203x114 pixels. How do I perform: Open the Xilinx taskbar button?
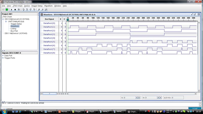pyautogui.click(x=49, y=111)
